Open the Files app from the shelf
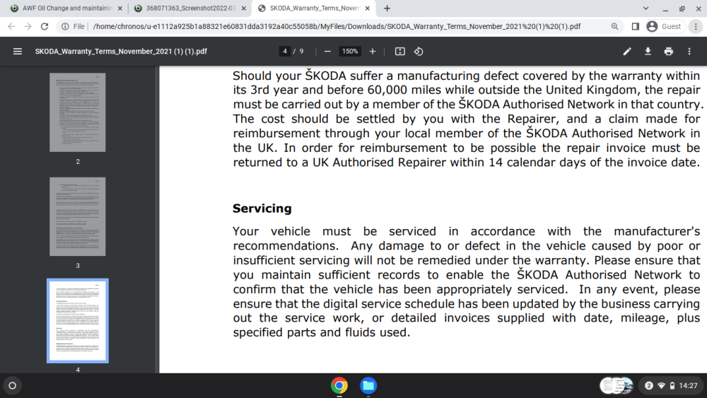This screenshot has height=398, width=707. tap(368, 385)
